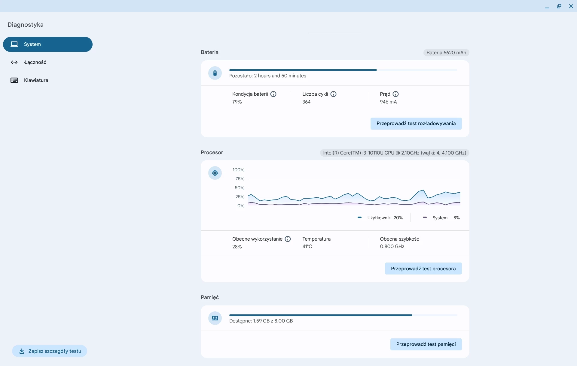
Task: Open info icon next to Kondycja baterii
Action: tap(273, 94)
